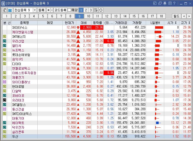Open the 관심종목 9 group dropdown arrow

35,10
